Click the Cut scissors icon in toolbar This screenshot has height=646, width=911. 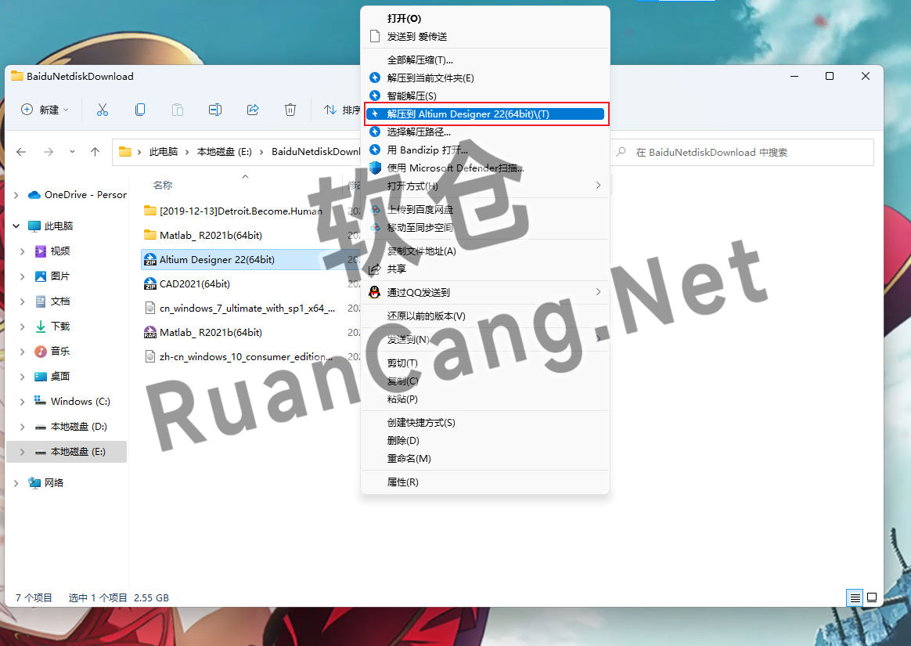point(102,110)
